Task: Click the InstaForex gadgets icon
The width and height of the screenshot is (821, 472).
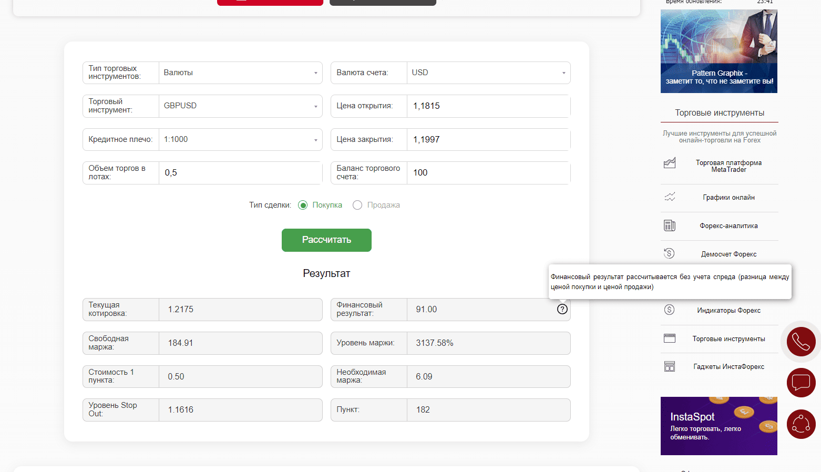Action: coord(670,366)
